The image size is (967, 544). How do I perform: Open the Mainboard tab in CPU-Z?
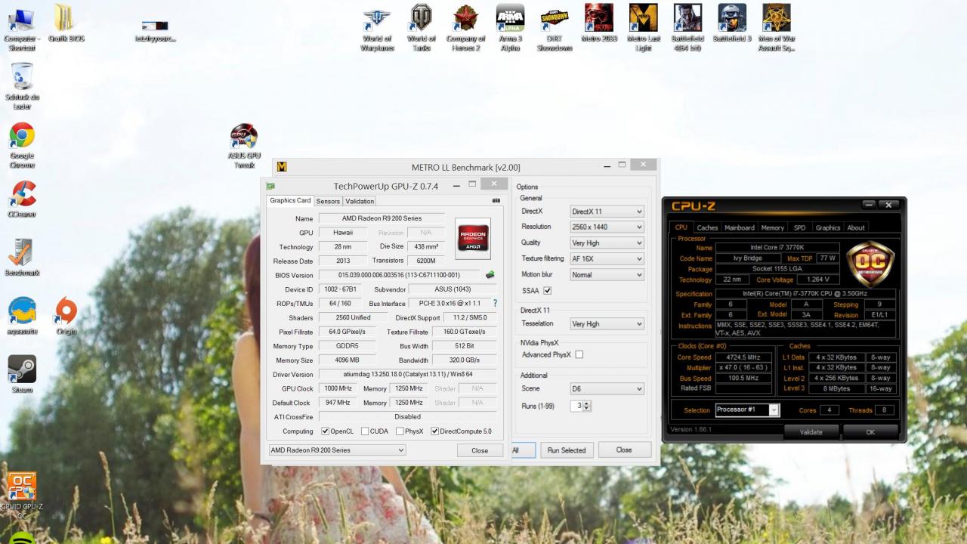(740, 227)
